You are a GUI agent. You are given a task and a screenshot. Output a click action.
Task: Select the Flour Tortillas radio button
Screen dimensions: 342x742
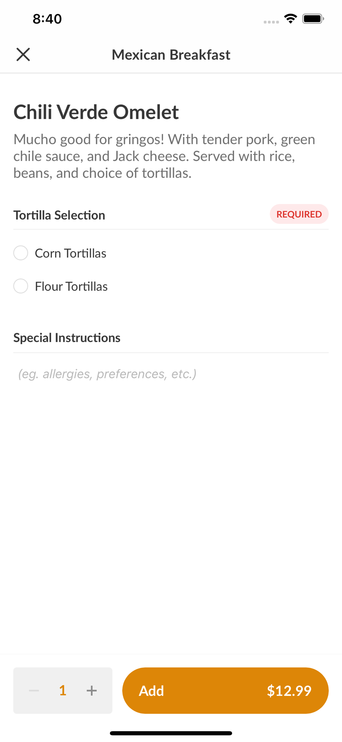(x=21, y=286)
